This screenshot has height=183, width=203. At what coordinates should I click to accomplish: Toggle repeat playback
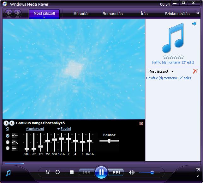(x=57, y=172)
